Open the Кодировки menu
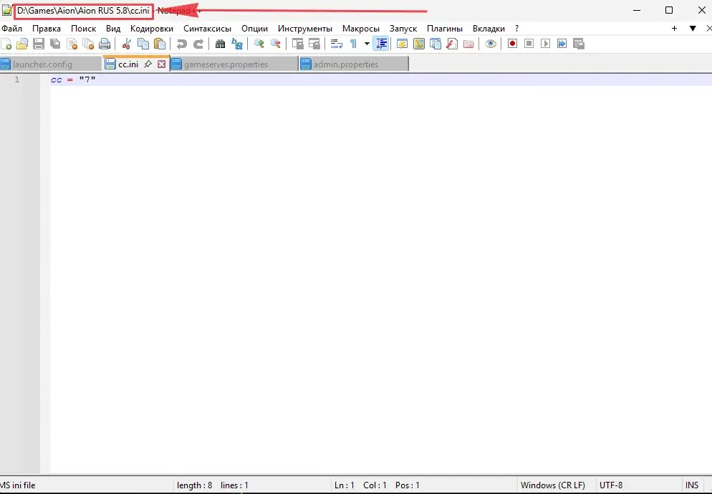 152,29
